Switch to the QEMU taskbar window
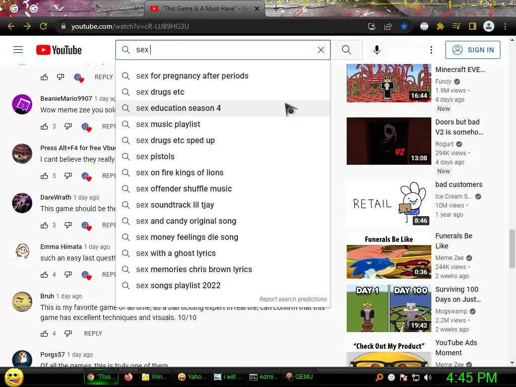 pyautogui.click(x=299, y=377)
